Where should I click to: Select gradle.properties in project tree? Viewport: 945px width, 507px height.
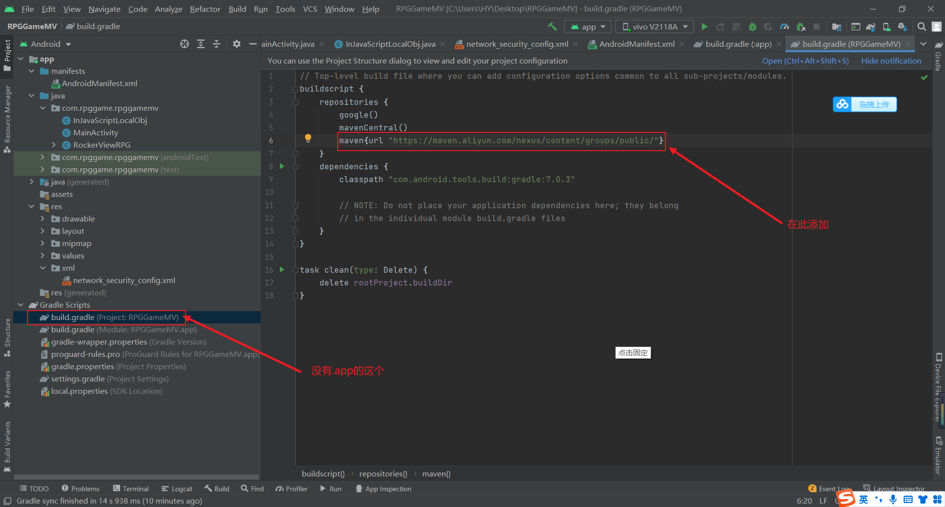coord(82,366)
